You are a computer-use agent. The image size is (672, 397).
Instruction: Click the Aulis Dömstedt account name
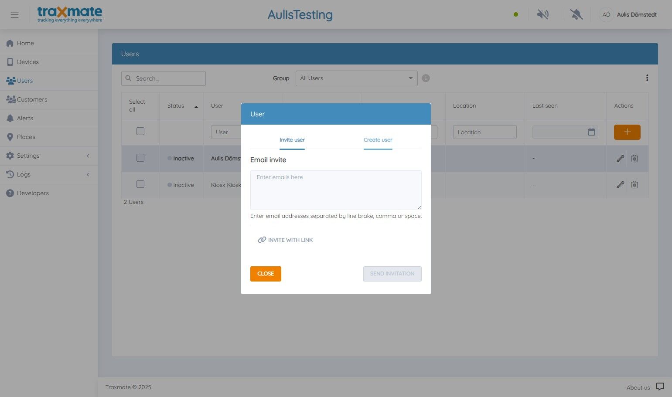(x=637, y=15)
